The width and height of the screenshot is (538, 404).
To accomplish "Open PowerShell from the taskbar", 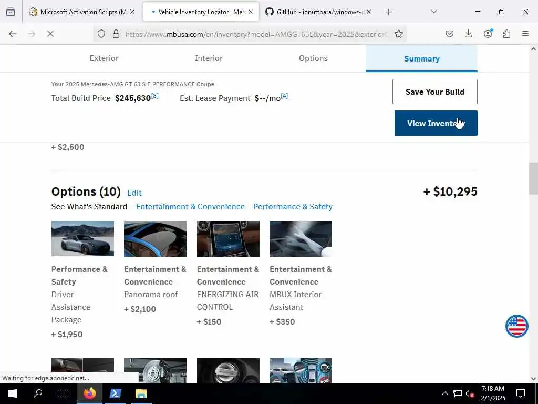I will (x=115, y=393).
